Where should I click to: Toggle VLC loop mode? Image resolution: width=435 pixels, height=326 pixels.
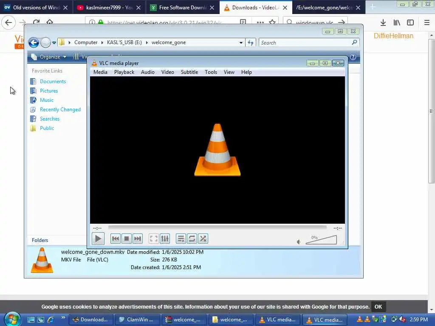pyautogui.click(x=192, y=239)
